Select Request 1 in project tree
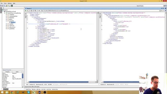Screen dimensions: 167x94 (13, 22)
